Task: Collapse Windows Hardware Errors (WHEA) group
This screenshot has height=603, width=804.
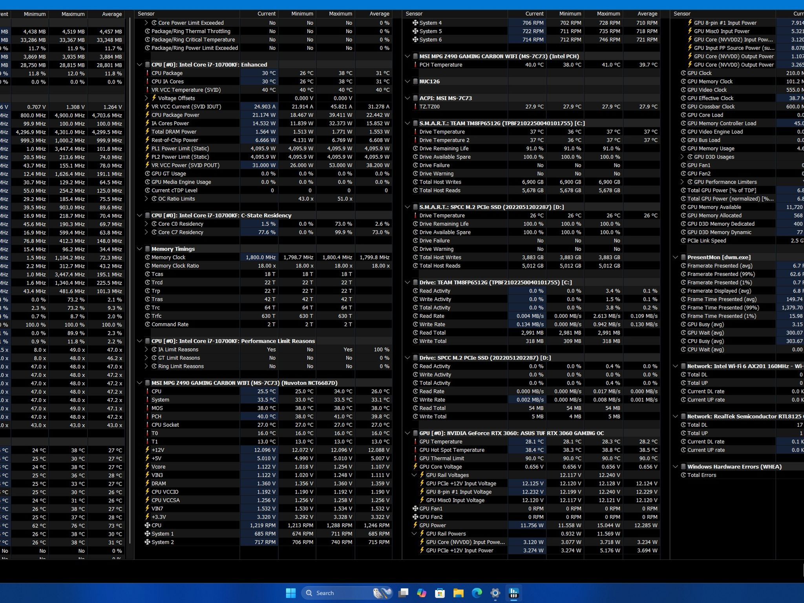Action: pos(676,467)
